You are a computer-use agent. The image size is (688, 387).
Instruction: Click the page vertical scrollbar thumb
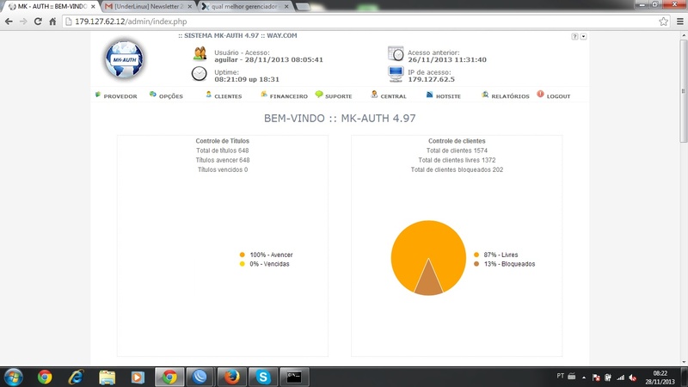(684, 91)
